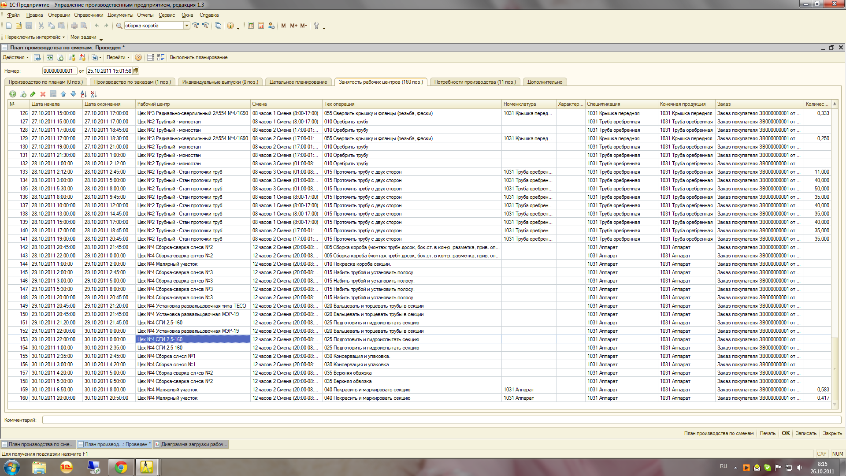Open the calendar icon
This screenshot has height=476, width=846.
(261, 26)
